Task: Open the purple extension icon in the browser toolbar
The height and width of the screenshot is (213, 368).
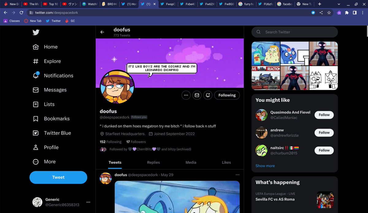Action: pyautogui.click(x=339, y=13)
